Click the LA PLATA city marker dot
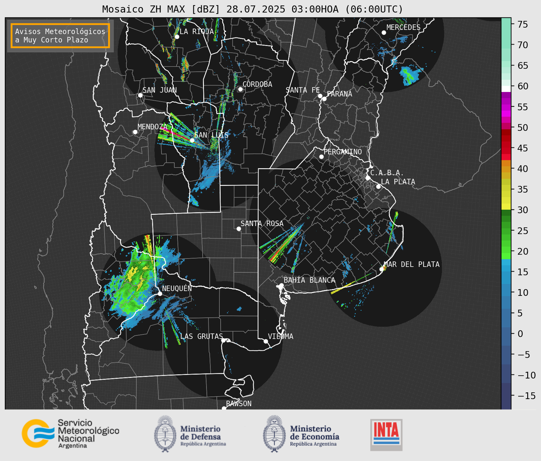 (x=378, y=187)
